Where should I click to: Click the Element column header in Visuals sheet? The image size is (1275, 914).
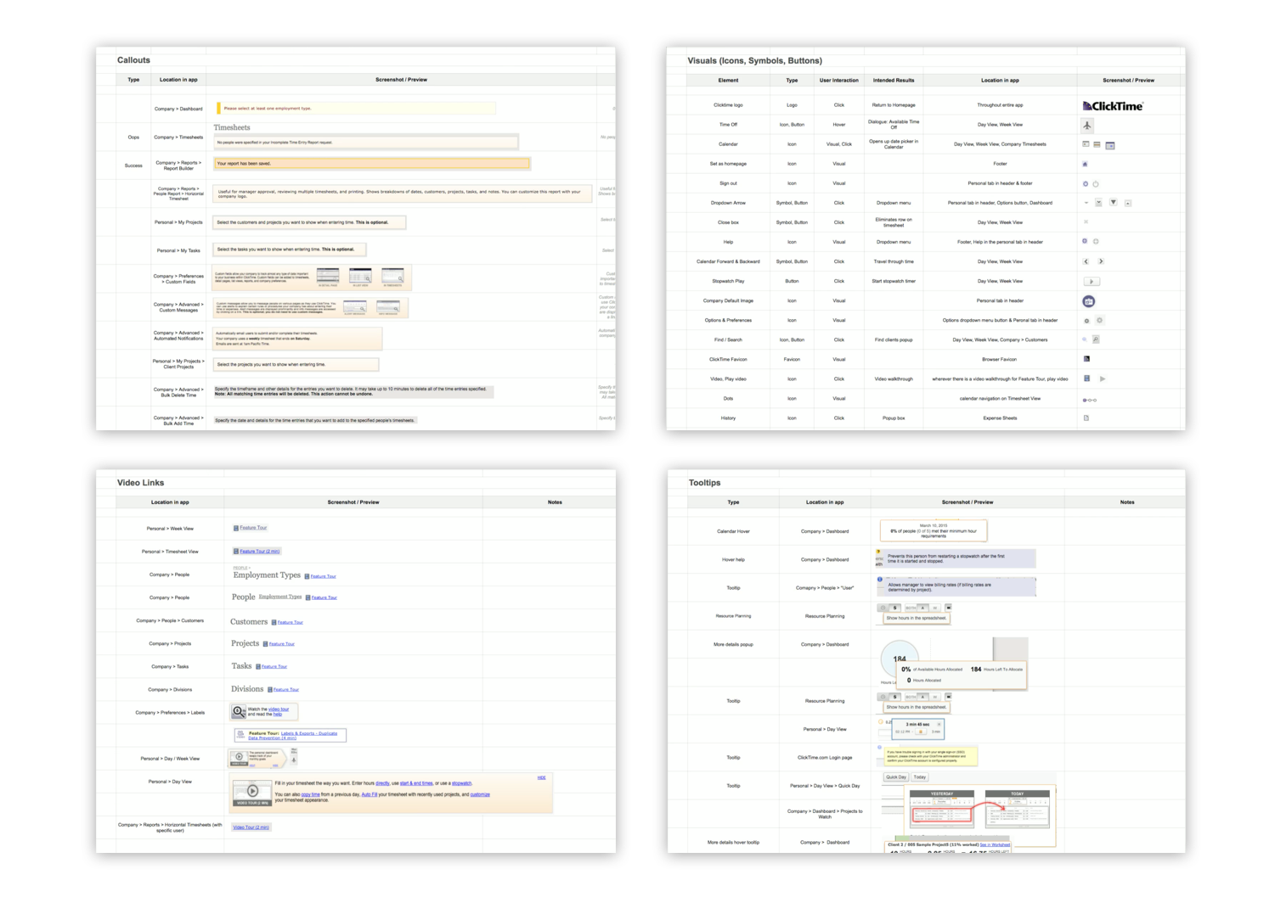[728, 81]
